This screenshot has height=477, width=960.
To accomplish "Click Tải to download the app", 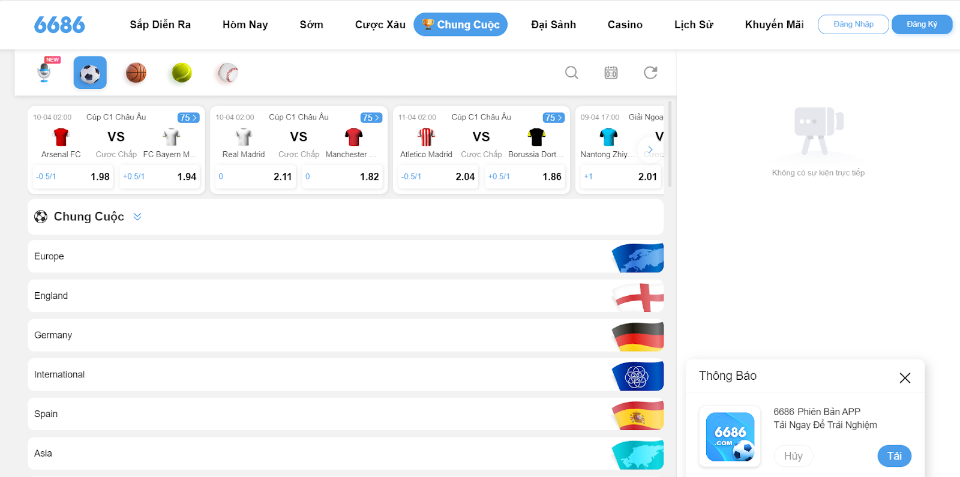I will click(894, 456).
